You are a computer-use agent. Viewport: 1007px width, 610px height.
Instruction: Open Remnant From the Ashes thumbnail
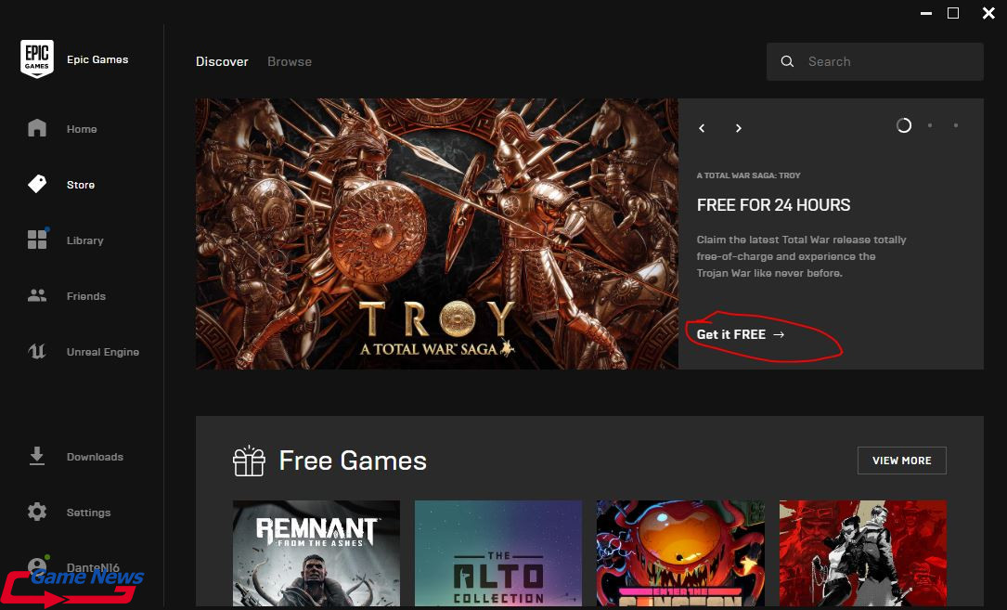coord(316,553)
